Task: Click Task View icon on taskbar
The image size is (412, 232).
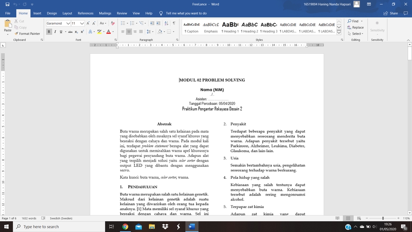Action: coord(112,226)
